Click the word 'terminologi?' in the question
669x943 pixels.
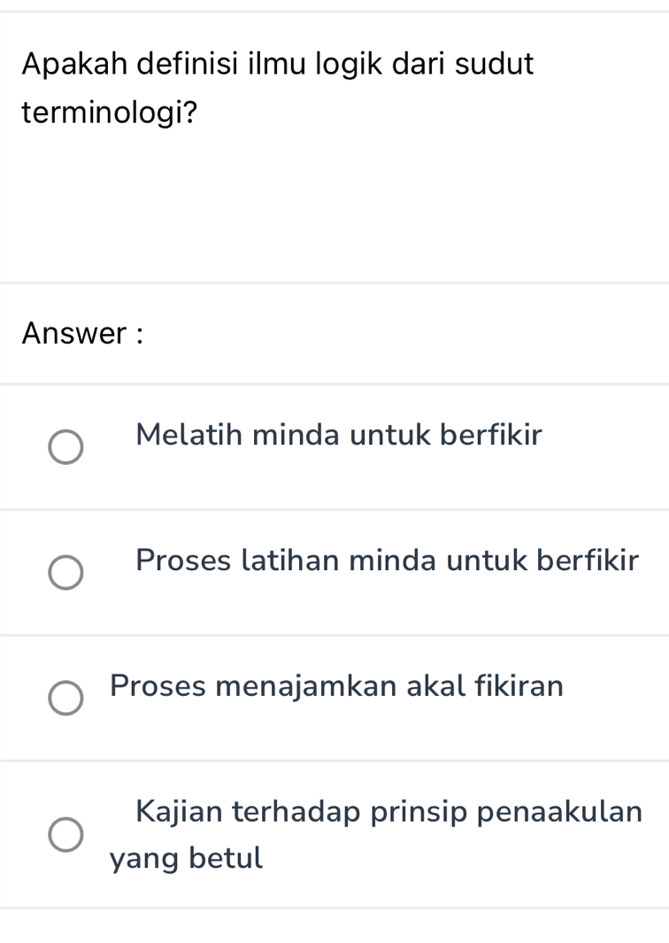tap(110, 112)
